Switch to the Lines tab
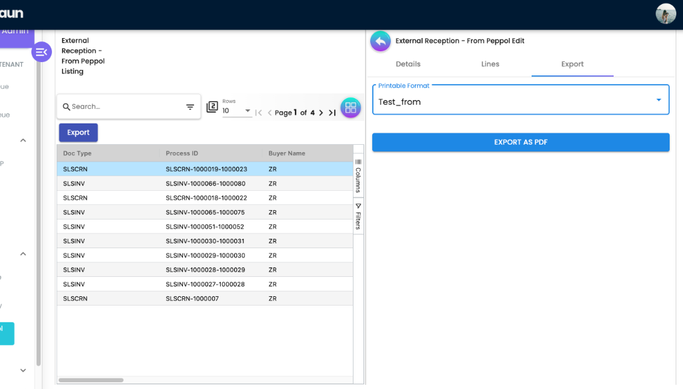The height and width of the screenshot is (389, 683). (x=490, y=64)
